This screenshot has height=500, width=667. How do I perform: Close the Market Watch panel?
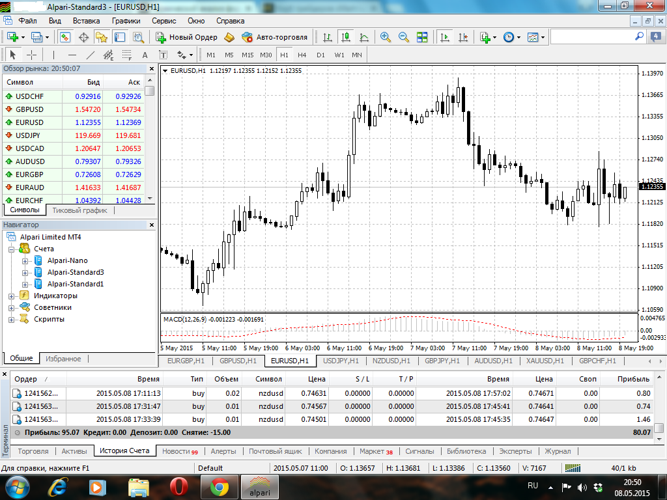pos(152,68)
